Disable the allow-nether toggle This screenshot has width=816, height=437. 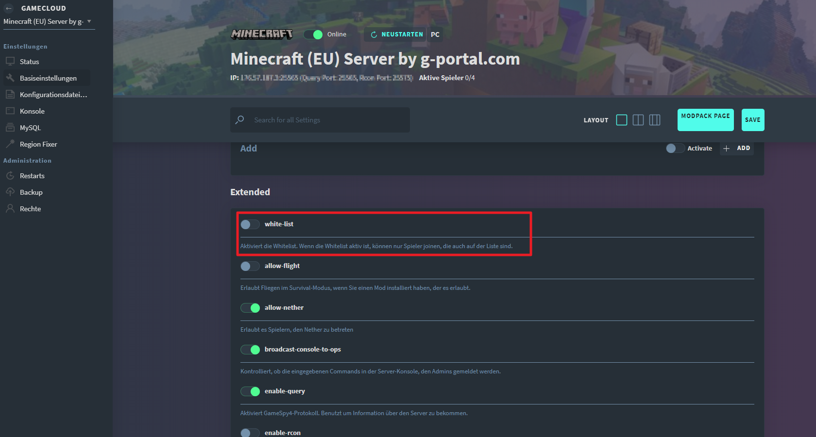(250, 308)
